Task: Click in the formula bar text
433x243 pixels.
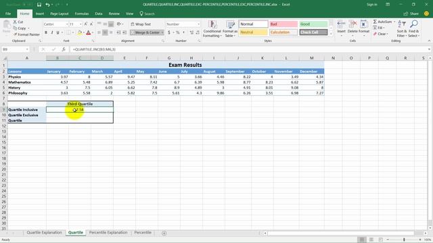Action: (94, 49)
